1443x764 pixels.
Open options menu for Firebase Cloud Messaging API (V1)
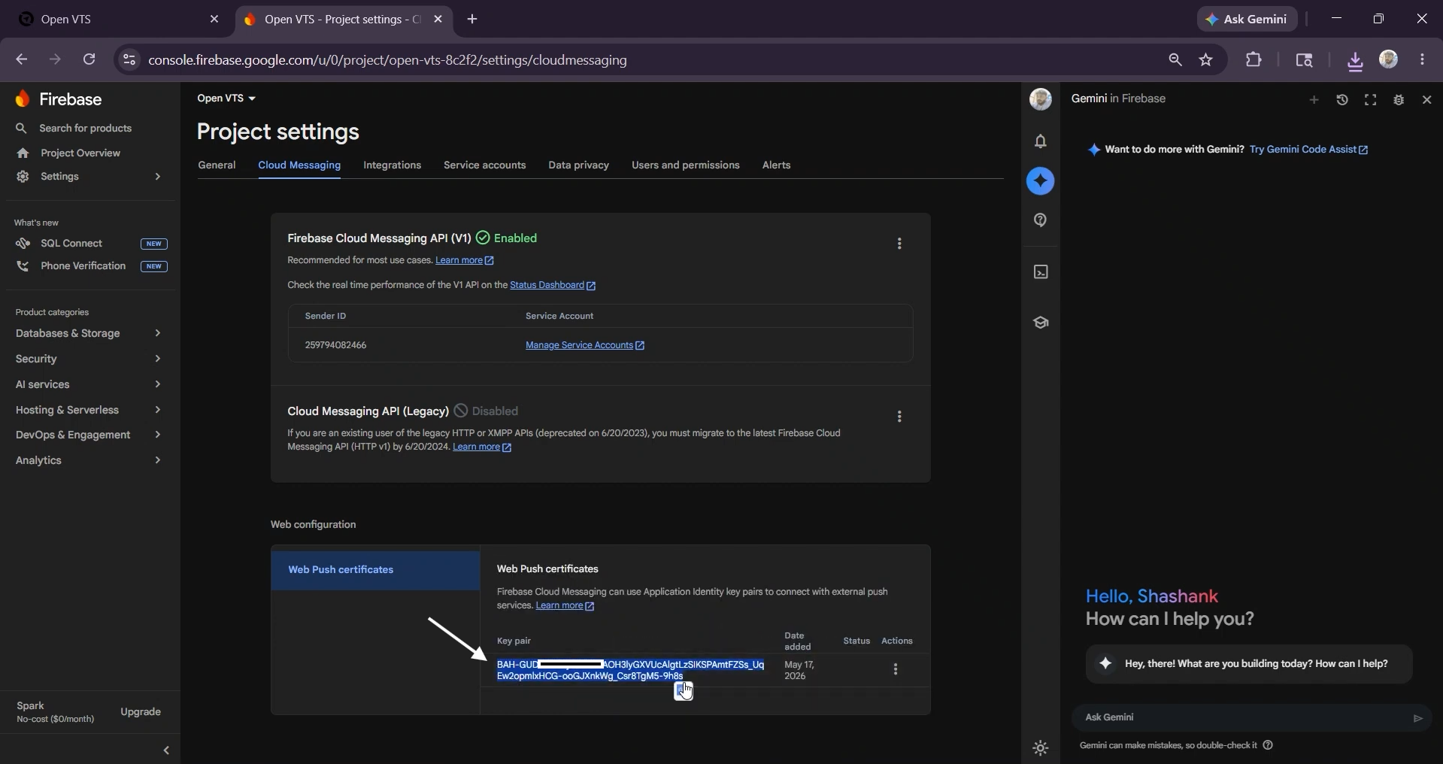(x=899, y=244)
